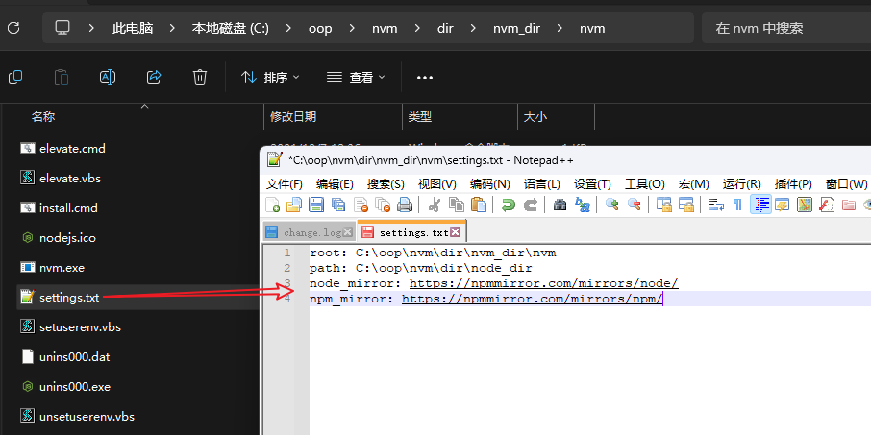Open 文件(F) menu in Notepad++
This screenshot has height=435, width=871.
285,184
